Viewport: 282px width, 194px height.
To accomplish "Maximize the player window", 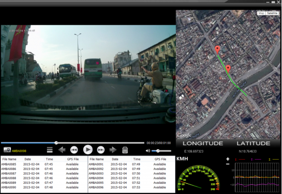I will tap(273, 2).
